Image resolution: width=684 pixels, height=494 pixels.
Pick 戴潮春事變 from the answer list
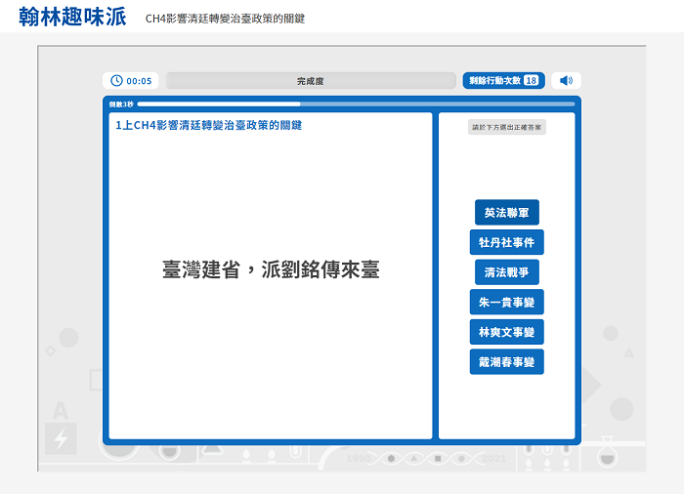pyautogui.click(x=506, y=362)
